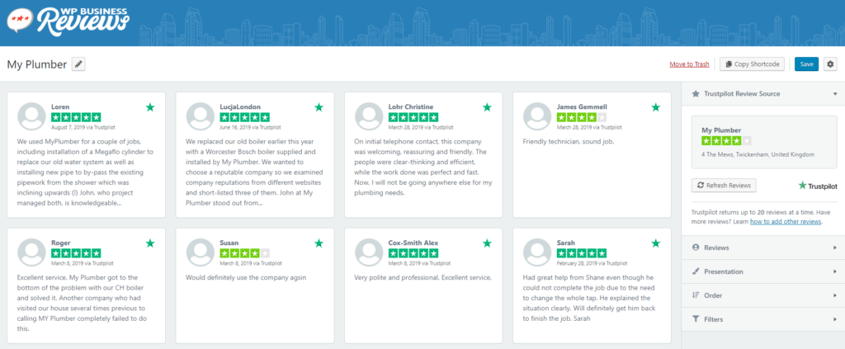Click the reviewer name Roger
This screenshot has width=845, height=349.
[60, 243]
